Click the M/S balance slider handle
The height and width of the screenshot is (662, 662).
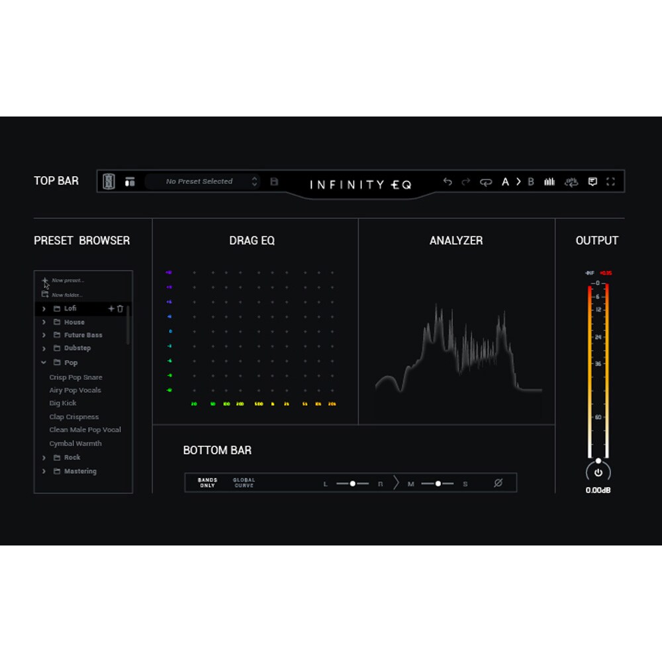tap(438, 484)
